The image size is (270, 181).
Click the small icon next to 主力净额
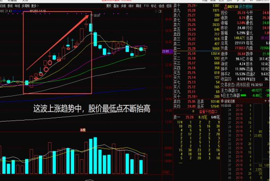tap(236, 90)
